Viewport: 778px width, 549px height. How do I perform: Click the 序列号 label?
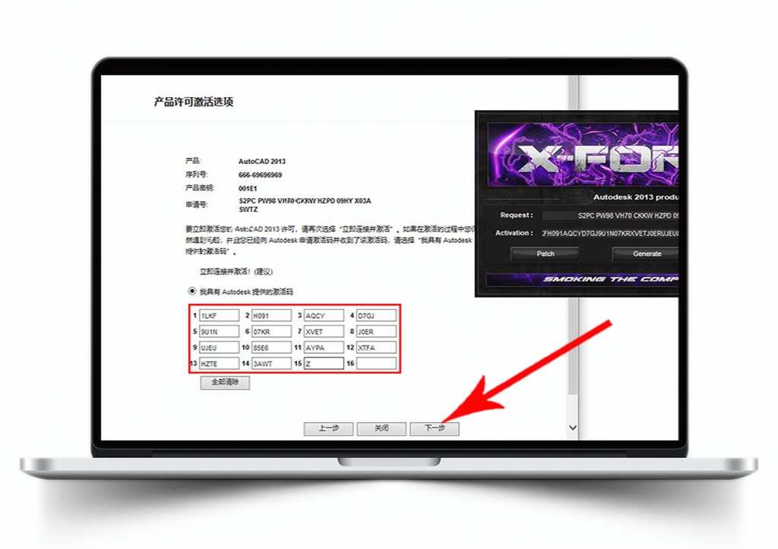[x=197, y=175]
